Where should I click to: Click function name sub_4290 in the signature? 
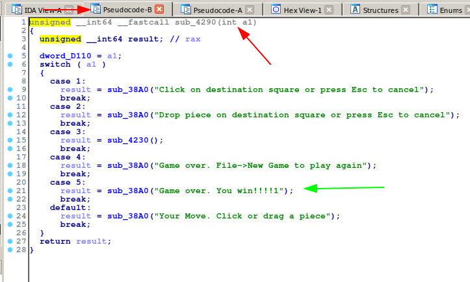[196, 22]
